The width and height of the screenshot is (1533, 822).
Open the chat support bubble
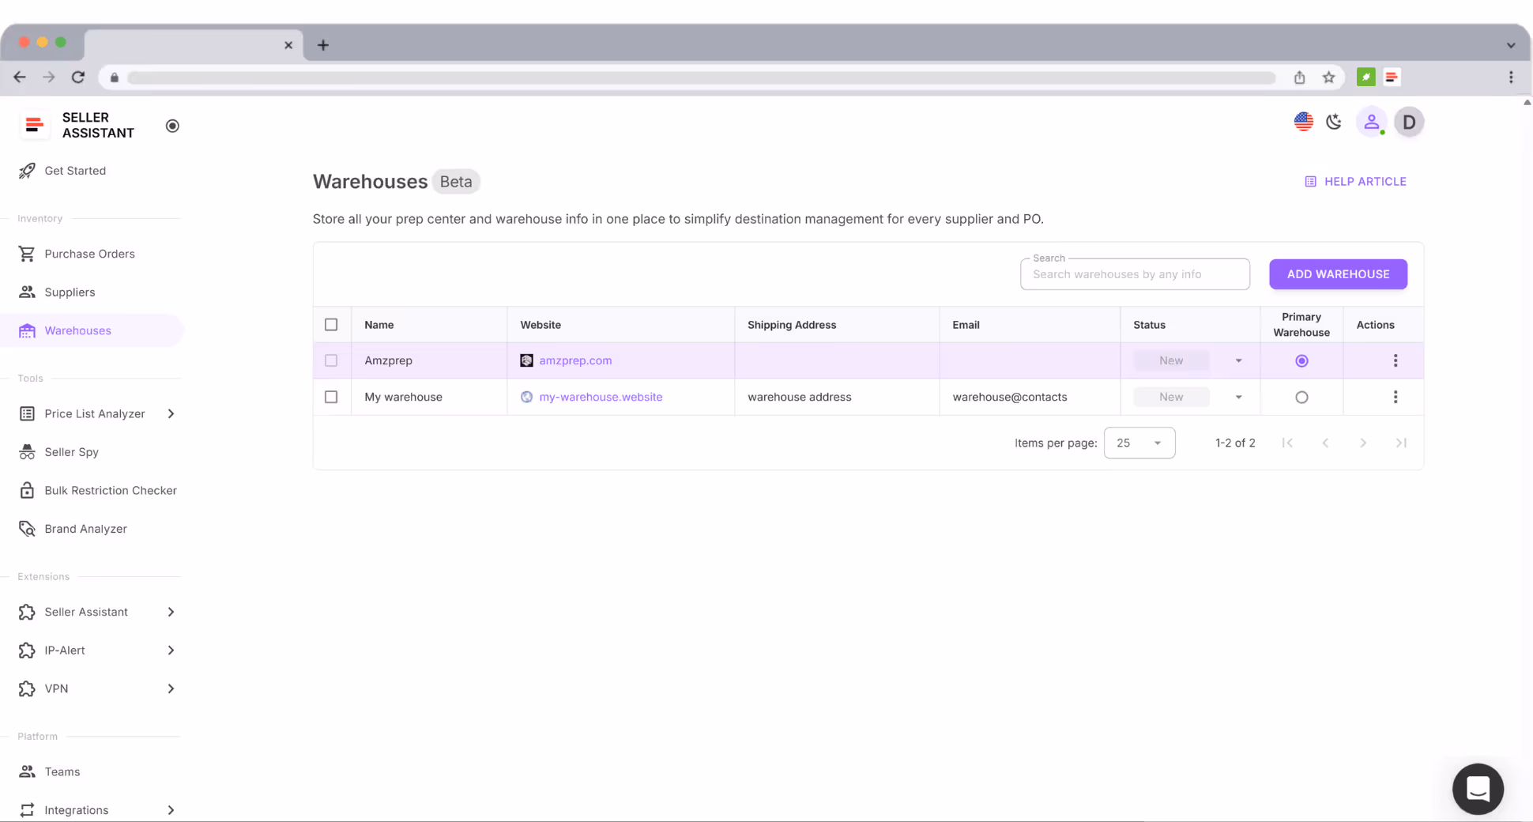pyautogui.click(x=1477, y=788)
